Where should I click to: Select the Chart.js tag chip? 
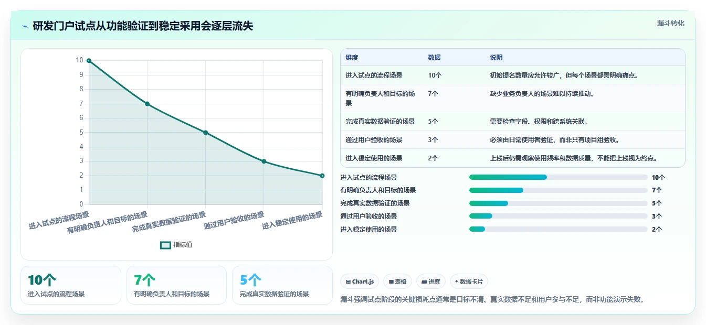click(x=360, y=281)
